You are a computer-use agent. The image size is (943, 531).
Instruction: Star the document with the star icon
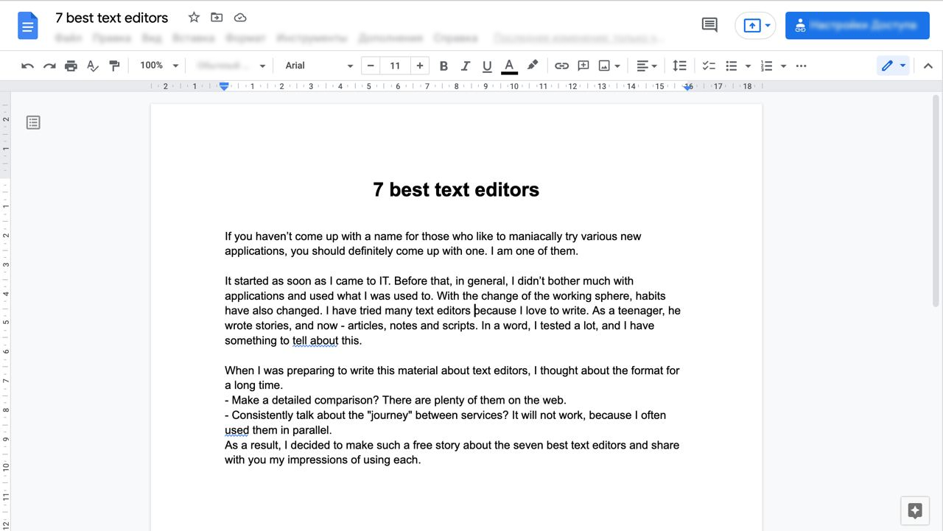(x=194, y=18)
